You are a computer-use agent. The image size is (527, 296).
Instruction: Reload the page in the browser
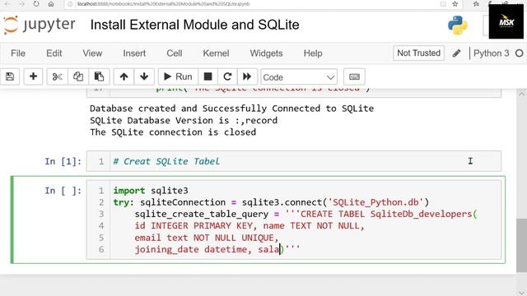coord(36,4)
